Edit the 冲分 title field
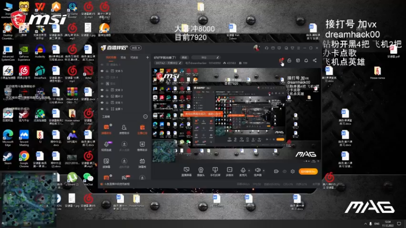 pos(206,57)
